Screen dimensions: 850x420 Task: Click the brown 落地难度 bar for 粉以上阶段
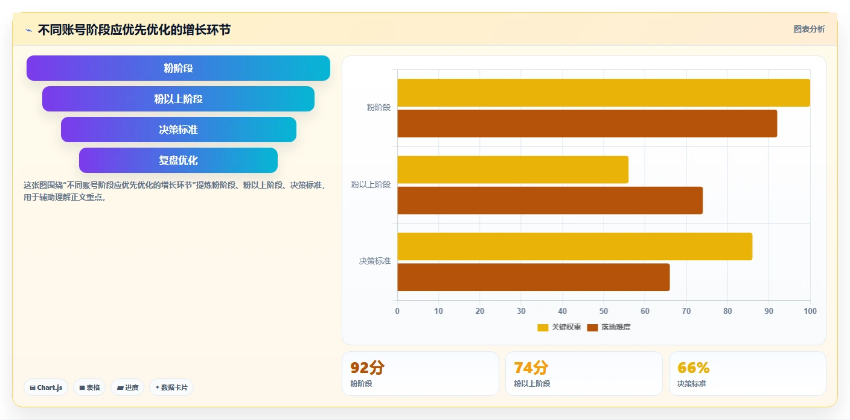pyautogui.click(x=550, y=200)
